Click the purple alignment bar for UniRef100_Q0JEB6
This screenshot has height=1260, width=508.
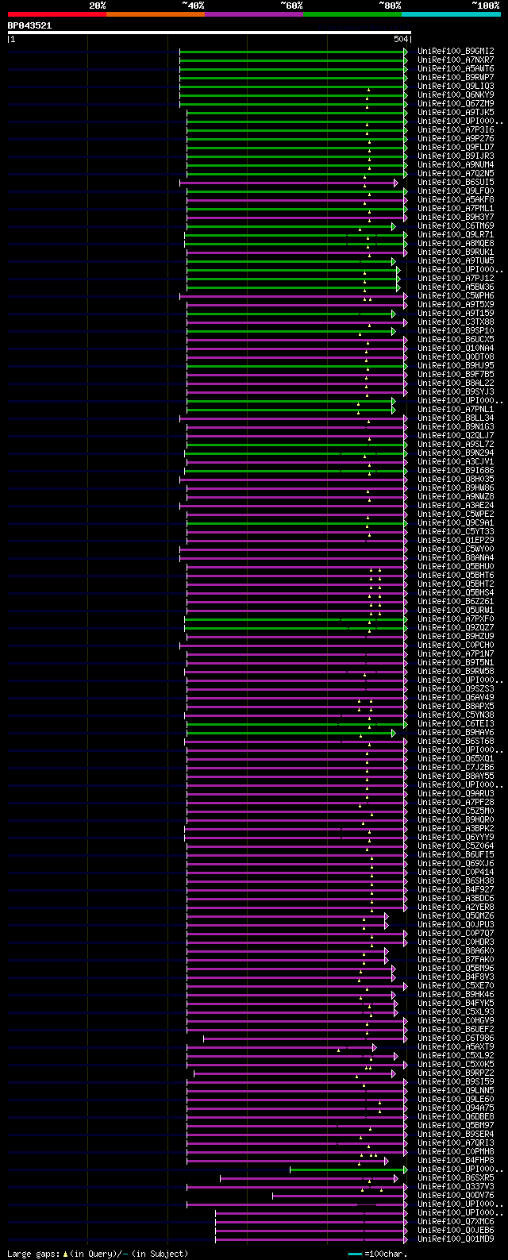pyautogui.click(x=310, y=1231)
